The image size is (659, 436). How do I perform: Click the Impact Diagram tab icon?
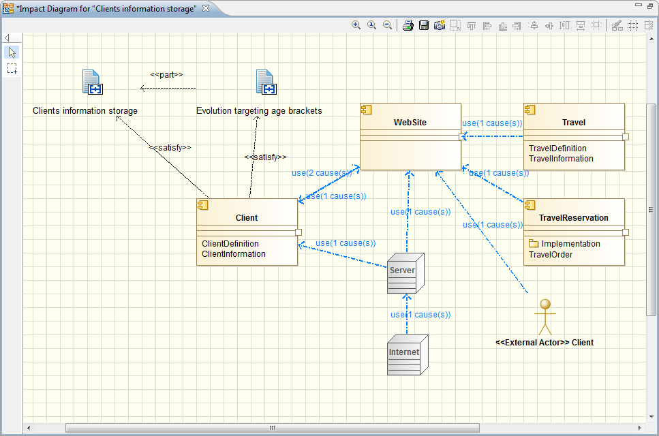8,8
